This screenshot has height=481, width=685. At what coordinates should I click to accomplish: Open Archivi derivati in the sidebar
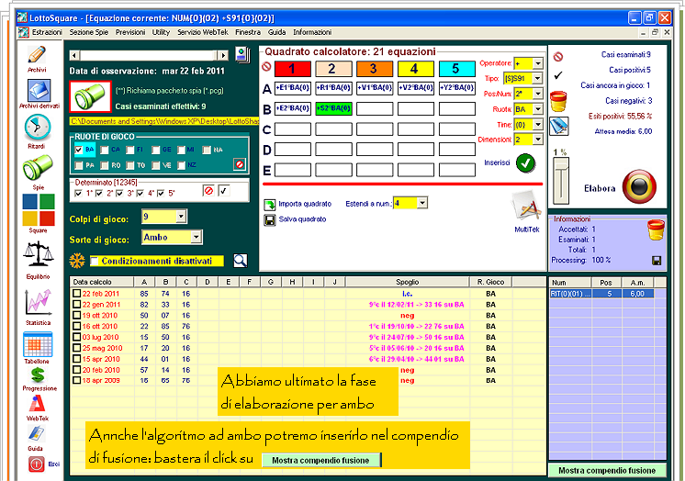(x=39, y=90)
